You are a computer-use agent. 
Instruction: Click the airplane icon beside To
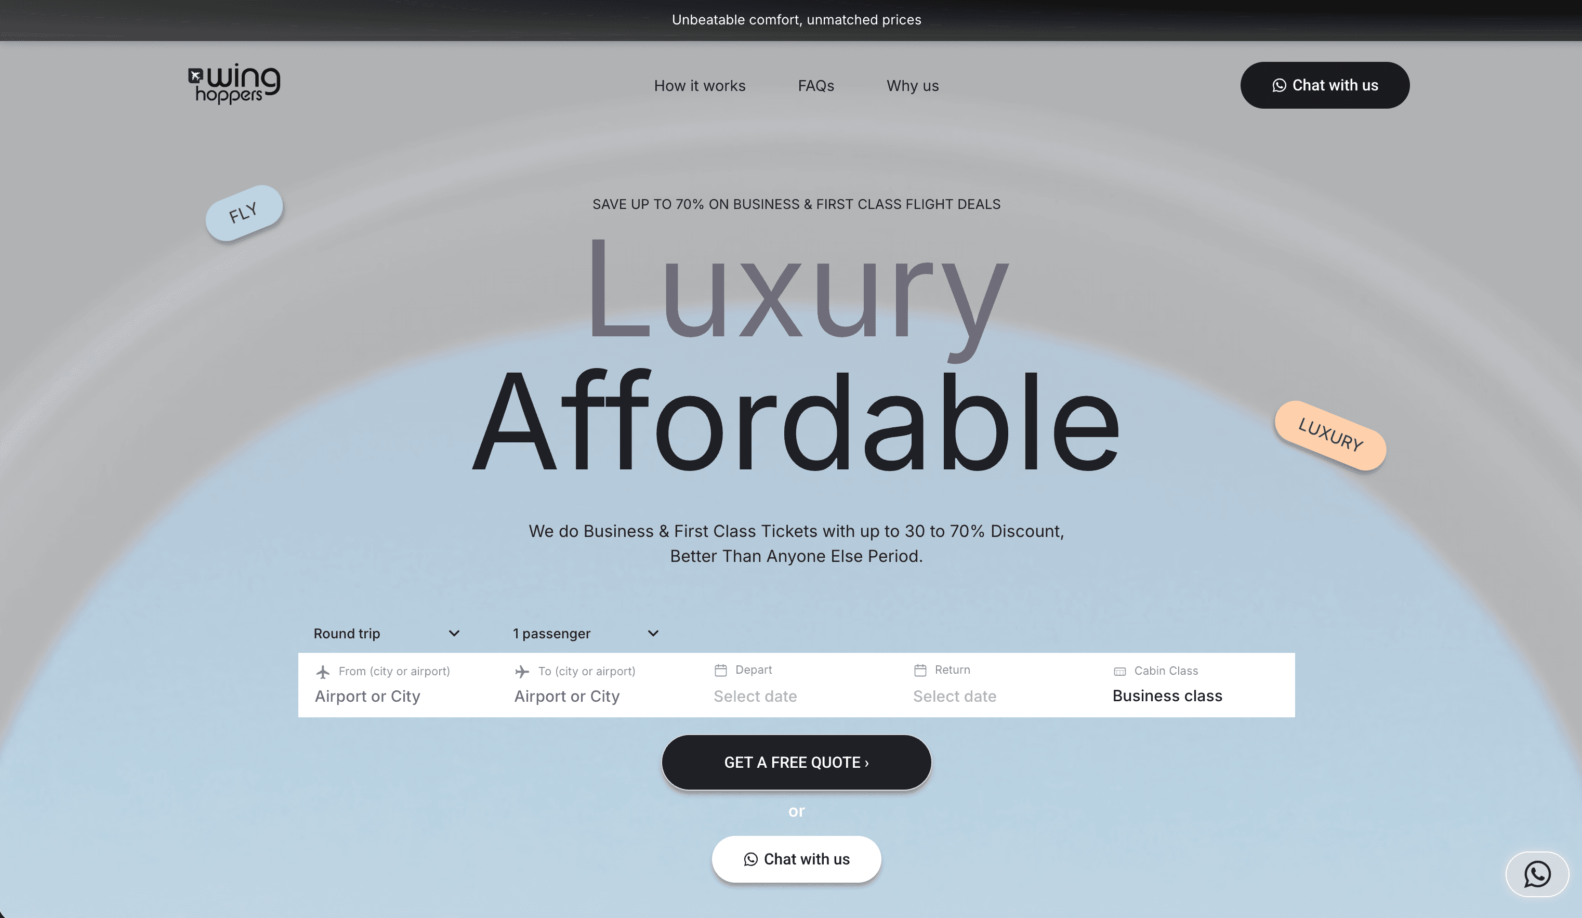[522, 671]
